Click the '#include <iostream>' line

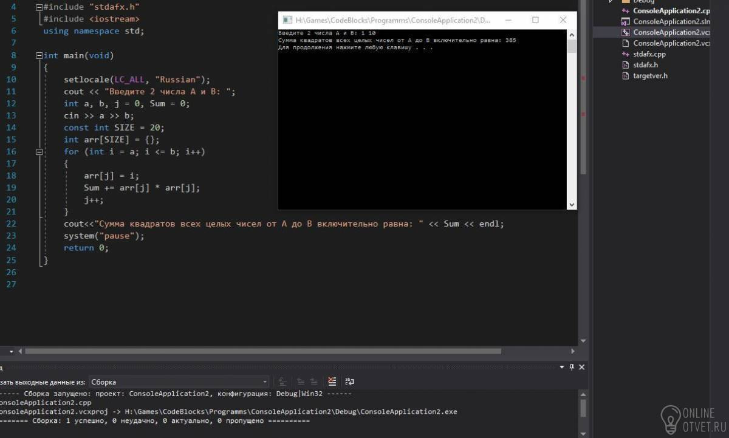click(x=92, y=19)
